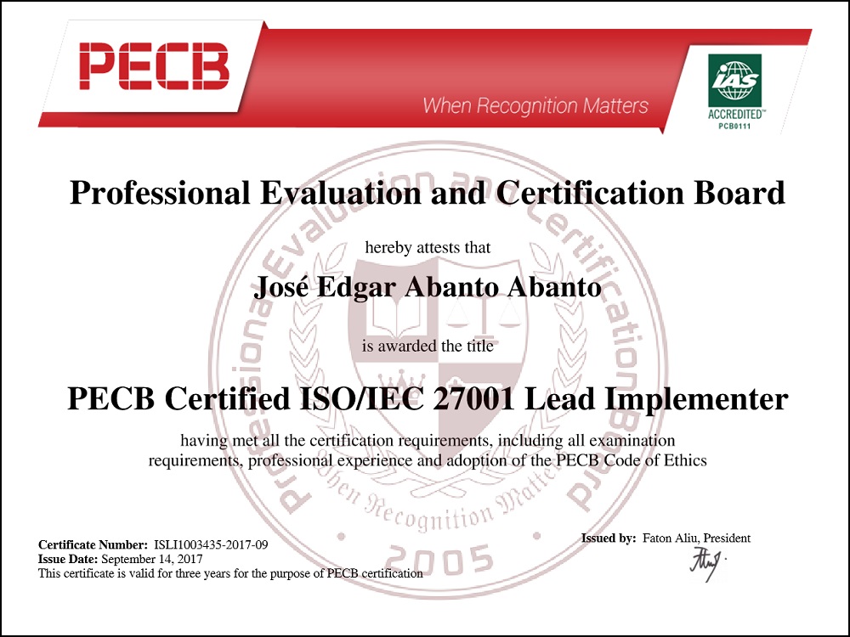The height and width of the screenshot is (637, 850).
Task: Select the issue date September 14, 2017
Action: coord(152,559)
